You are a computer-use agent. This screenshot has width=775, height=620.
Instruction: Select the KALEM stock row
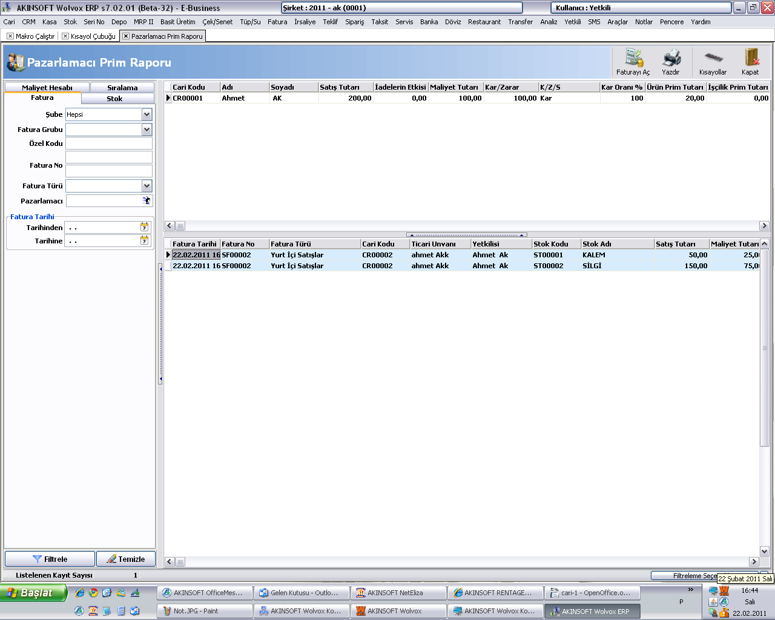click(462, 255)
